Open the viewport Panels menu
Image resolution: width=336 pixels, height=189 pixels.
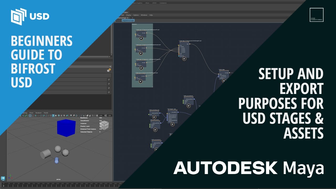46,113
